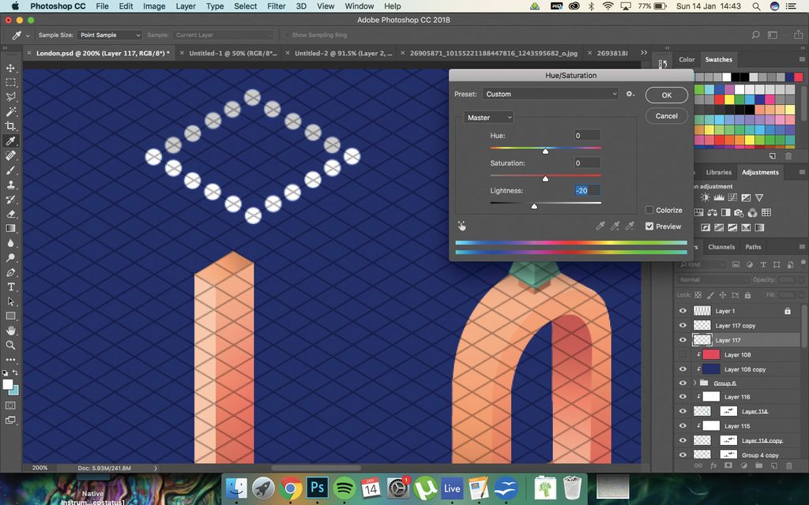The width and height of the screenshot is (809, 505).
Task: Select the Type tool
Action: [x=11, y=288]
